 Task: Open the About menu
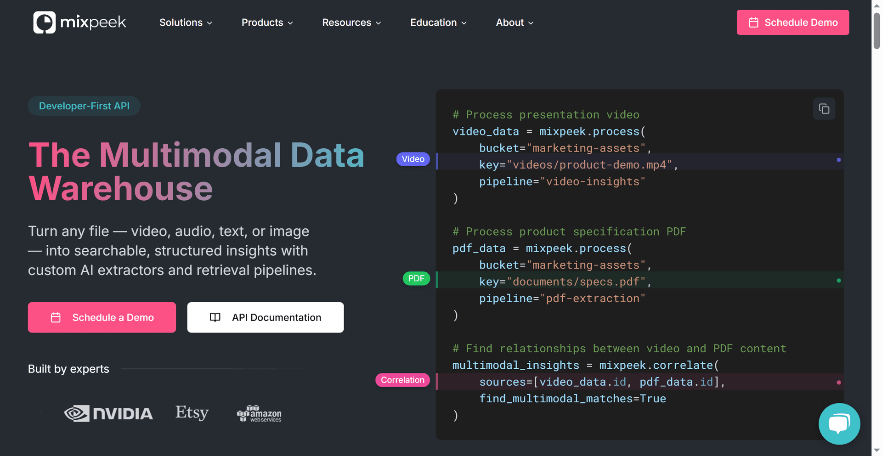point(514,23)
